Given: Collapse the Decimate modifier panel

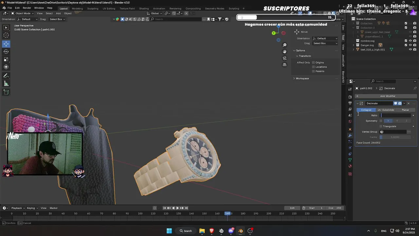Looking at the screenshot, I should click(357, 103).
